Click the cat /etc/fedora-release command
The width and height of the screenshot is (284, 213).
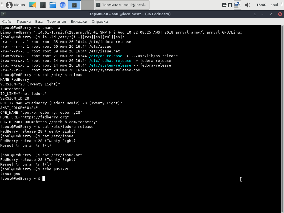(x=68, y=127)
